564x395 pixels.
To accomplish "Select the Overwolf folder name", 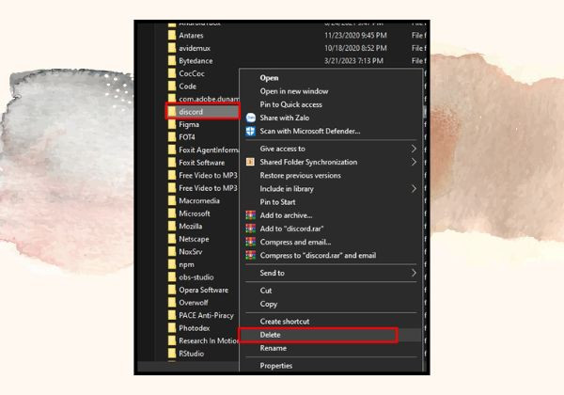I will (194, 303).
